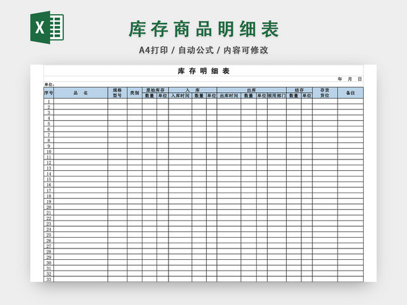Screen dimensions: 407x305
Task: Select the 结存 group header
Action: (300, 90)
